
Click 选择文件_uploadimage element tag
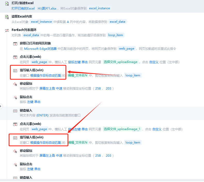121,62
